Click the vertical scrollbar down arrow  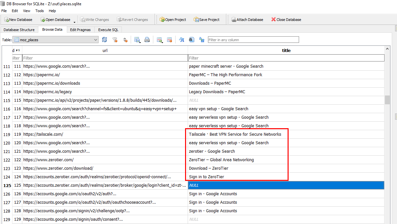(x=388, y=222)
